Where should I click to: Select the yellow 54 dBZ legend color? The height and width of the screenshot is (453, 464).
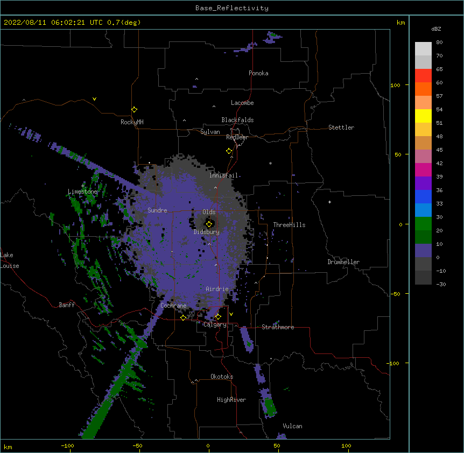tap(423, 116)
